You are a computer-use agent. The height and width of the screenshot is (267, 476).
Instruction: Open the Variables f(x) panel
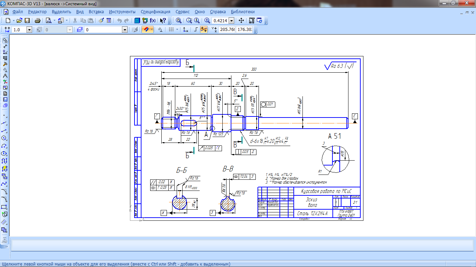tap(153, 21)
